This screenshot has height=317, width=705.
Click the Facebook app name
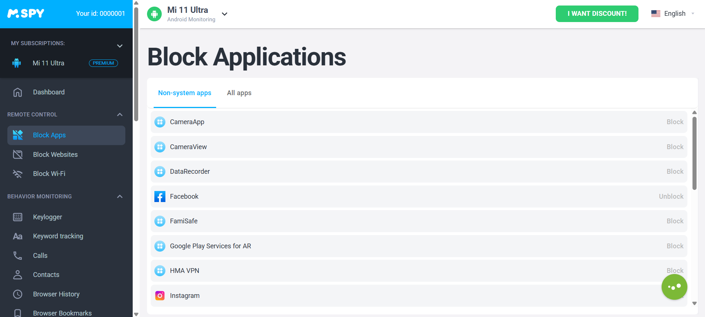tap(184, 197)
